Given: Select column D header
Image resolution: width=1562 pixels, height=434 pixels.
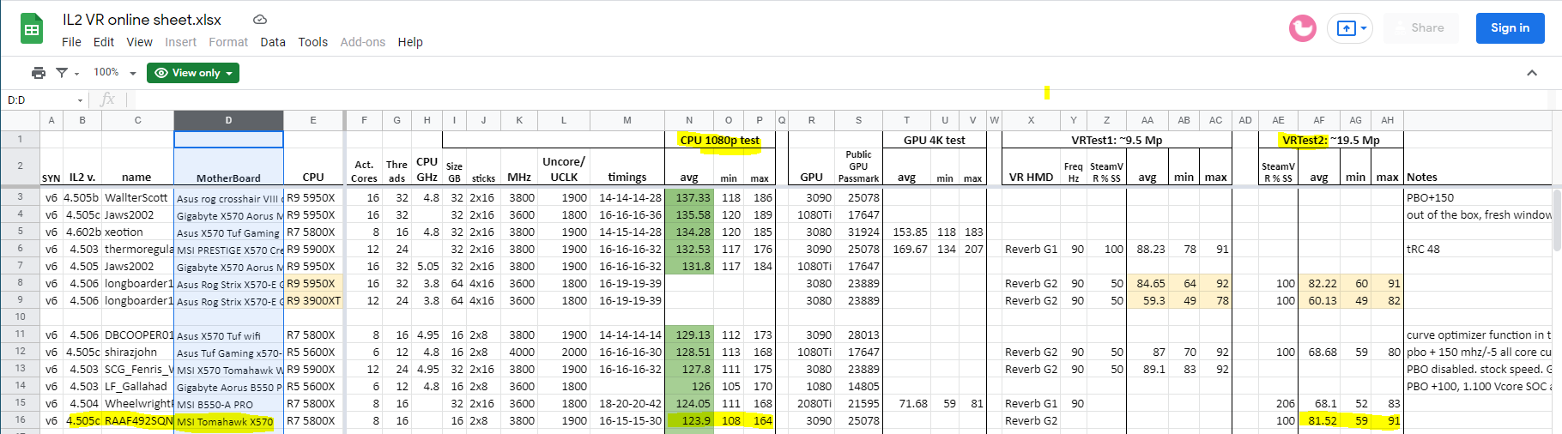Looking at the screenshot, I should (x=228, y=120).
